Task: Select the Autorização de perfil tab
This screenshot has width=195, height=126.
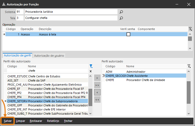Action: (x=18, y=55)
